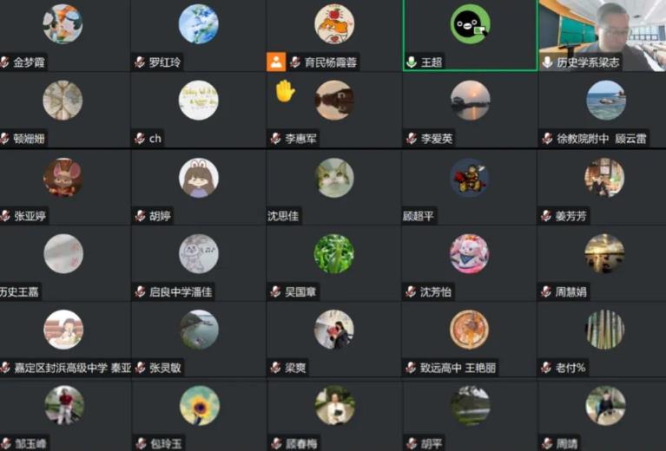Click the name label 顾超平

pyautogui.click(x=419, y=216)
